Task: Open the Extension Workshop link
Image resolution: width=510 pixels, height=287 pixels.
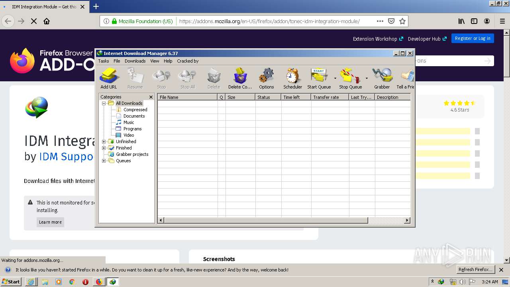Action: (x=378, y=39)
